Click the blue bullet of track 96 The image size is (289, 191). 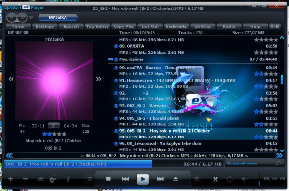pos(116,144)
